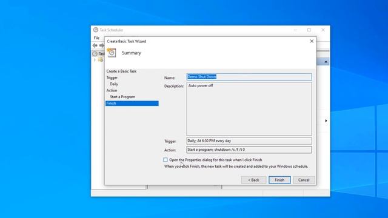Viewport: 388px width, 218px height.
Task: Click the Finish button
Action: click(x=279, y=180)
